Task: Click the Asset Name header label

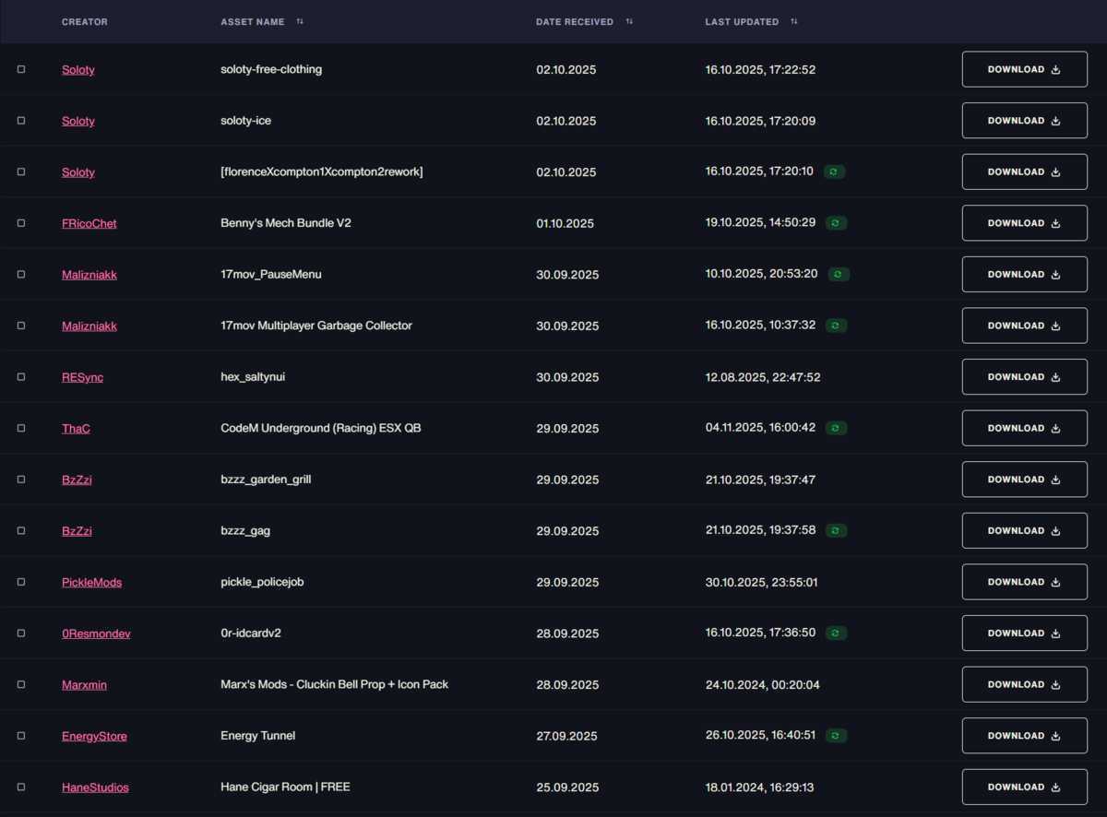Action: tap(253, 22)
